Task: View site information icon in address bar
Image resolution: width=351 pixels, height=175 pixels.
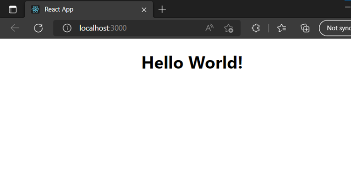Action: (x=67, y=28)
